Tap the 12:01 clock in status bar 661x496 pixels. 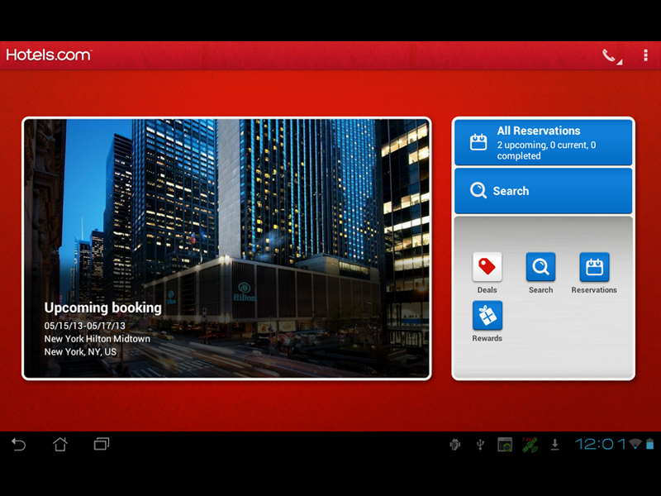pos(599,445)
